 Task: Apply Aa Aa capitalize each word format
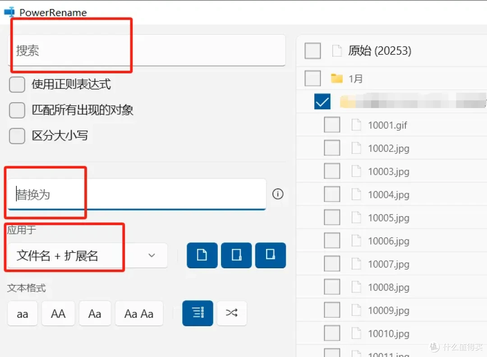click(x=139, y=314)
